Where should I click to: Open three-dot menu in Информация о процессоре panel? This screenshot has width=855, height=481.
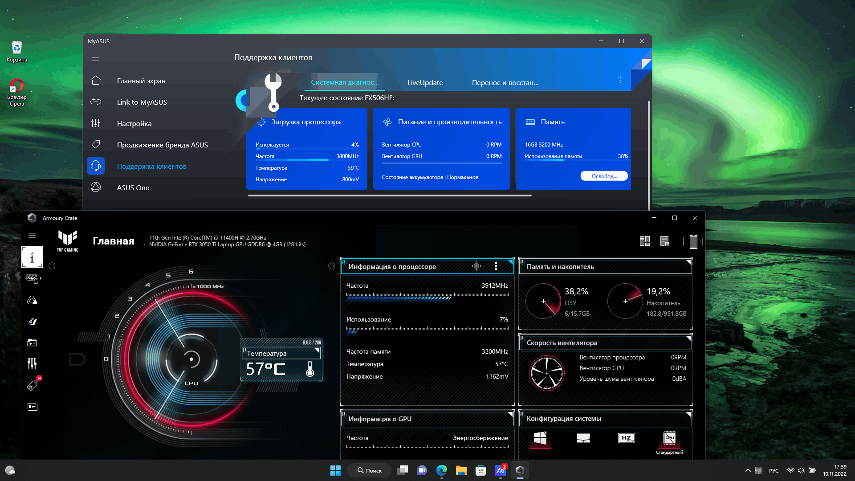496,266
